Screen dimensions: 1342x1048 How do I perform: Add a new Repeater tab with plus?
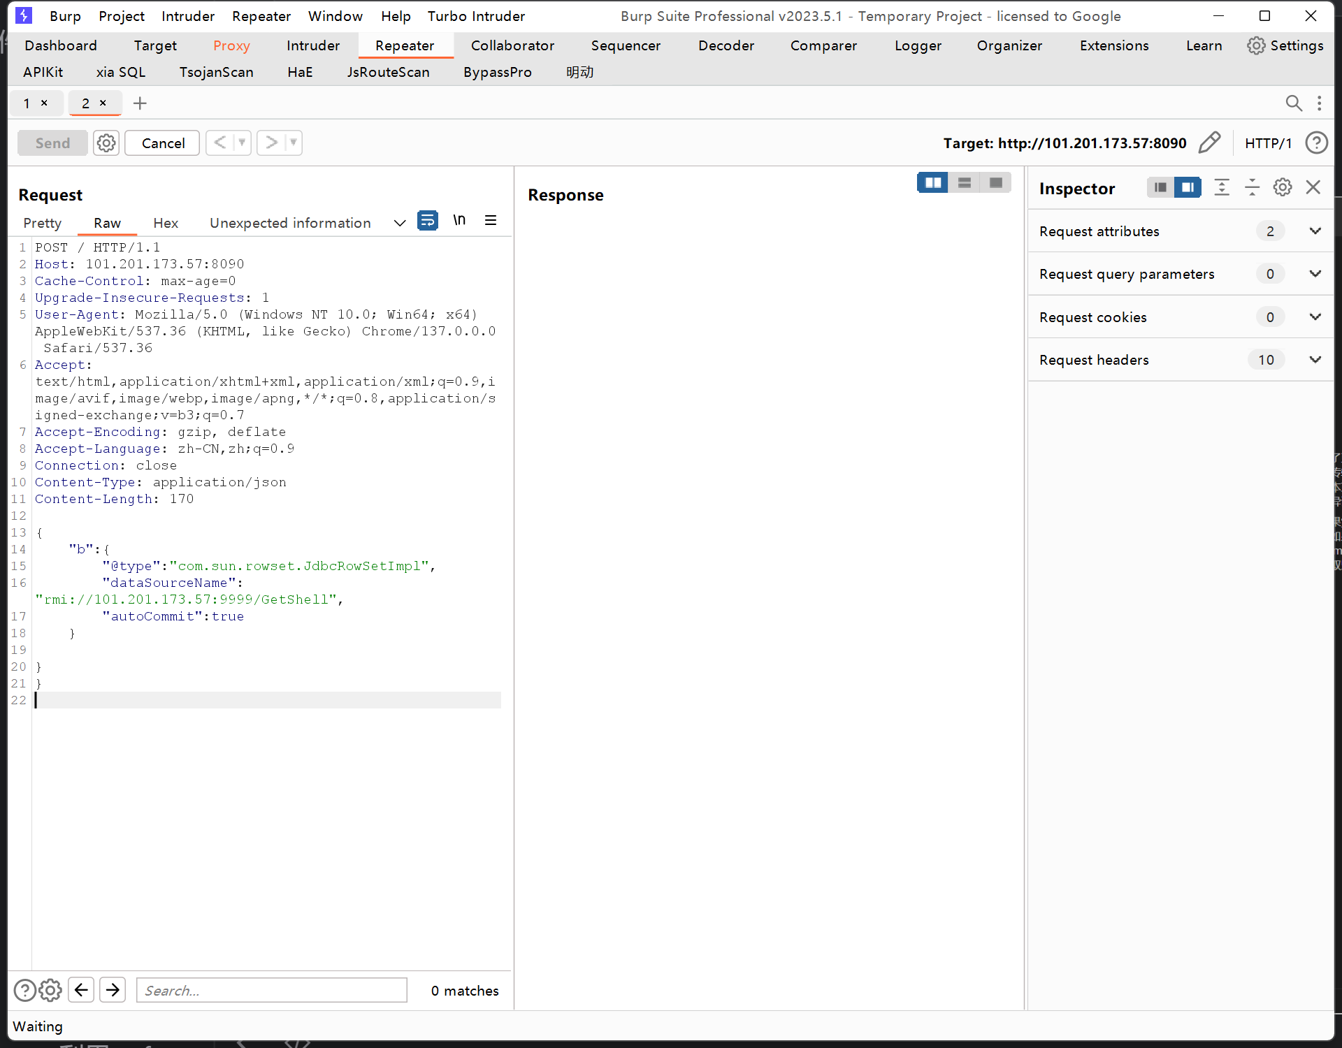pos(140,103)
